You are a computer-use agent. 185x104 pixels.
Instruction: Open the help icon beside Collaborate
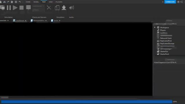pos(178,2)
